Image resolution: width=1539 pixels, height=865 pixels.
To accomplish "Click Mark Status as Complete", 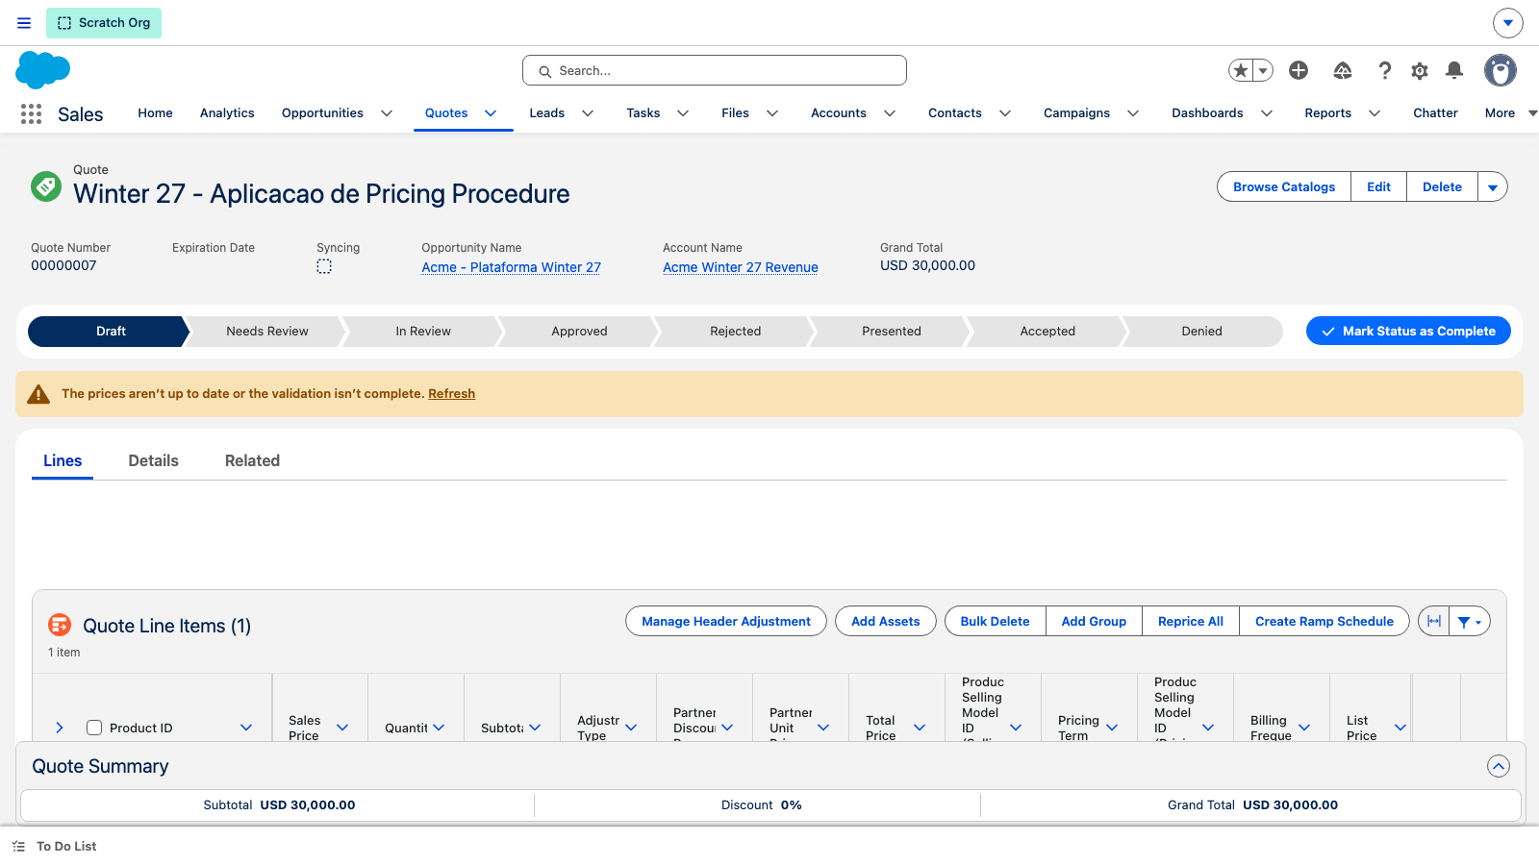I will click(1408, 331).
